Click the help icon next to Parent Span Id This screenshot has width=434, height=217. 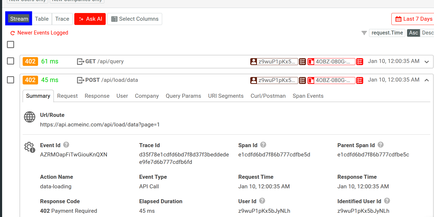tap(380, 145)
